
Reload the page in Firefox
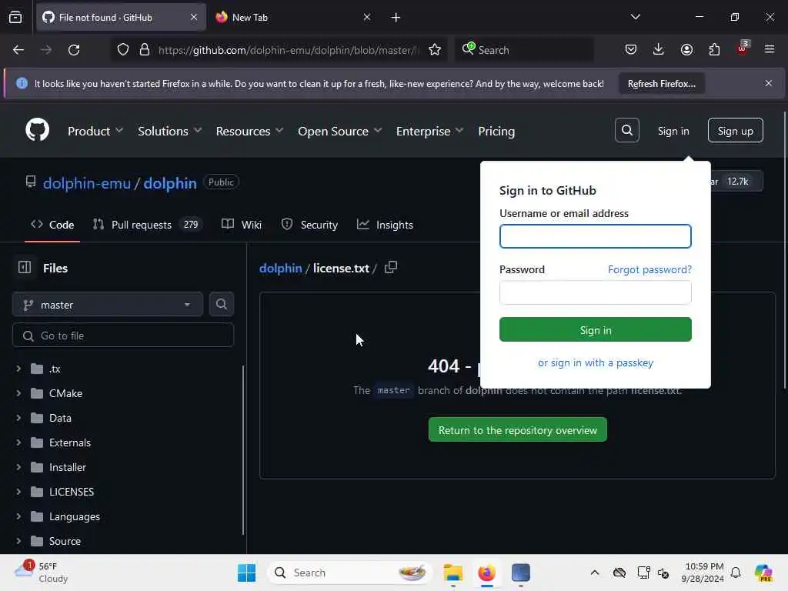[x=74, y=50]
